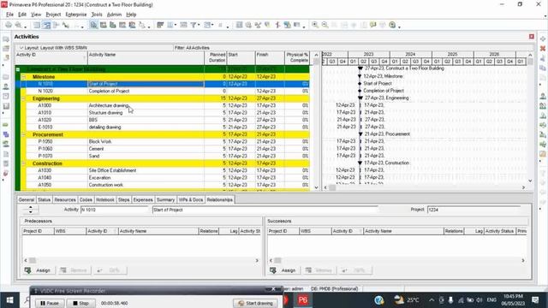Click Pause in VSDC screen recorder
548x308 pixels.
[x=50, y=303]
